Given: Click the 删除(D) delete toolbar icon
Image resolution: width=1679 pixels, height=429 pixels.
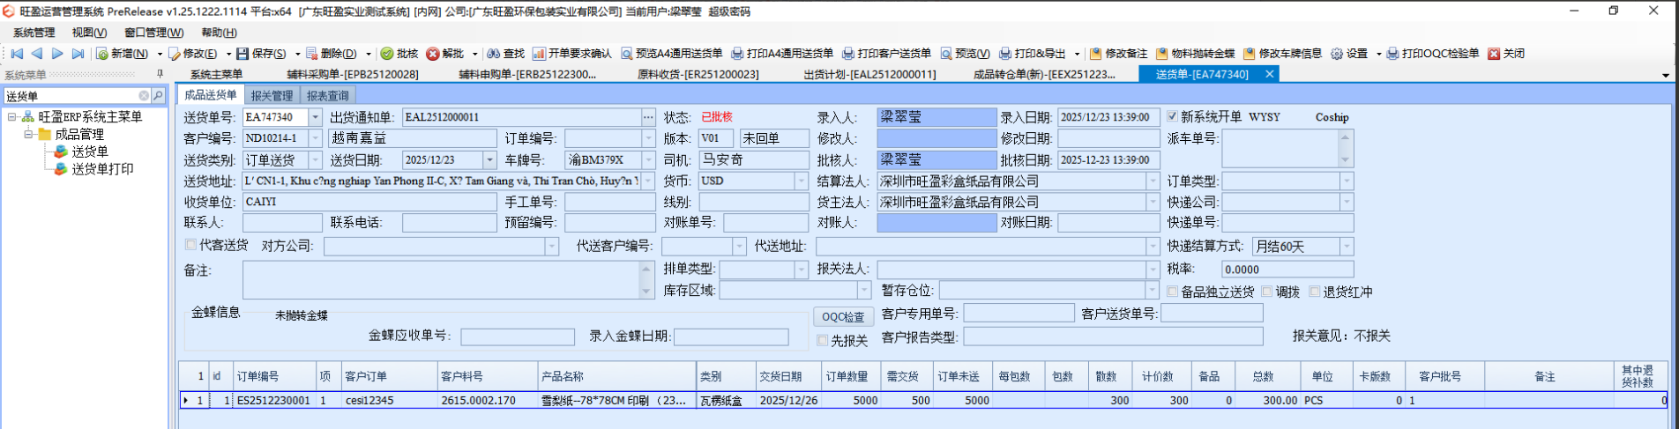Looking at the screenshot, I should (x=311, y=54).
